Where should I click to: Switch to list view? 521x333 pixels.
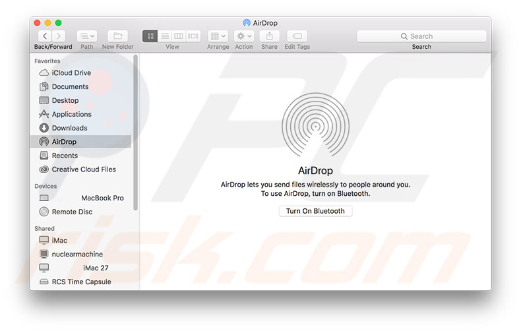[164, 36]
